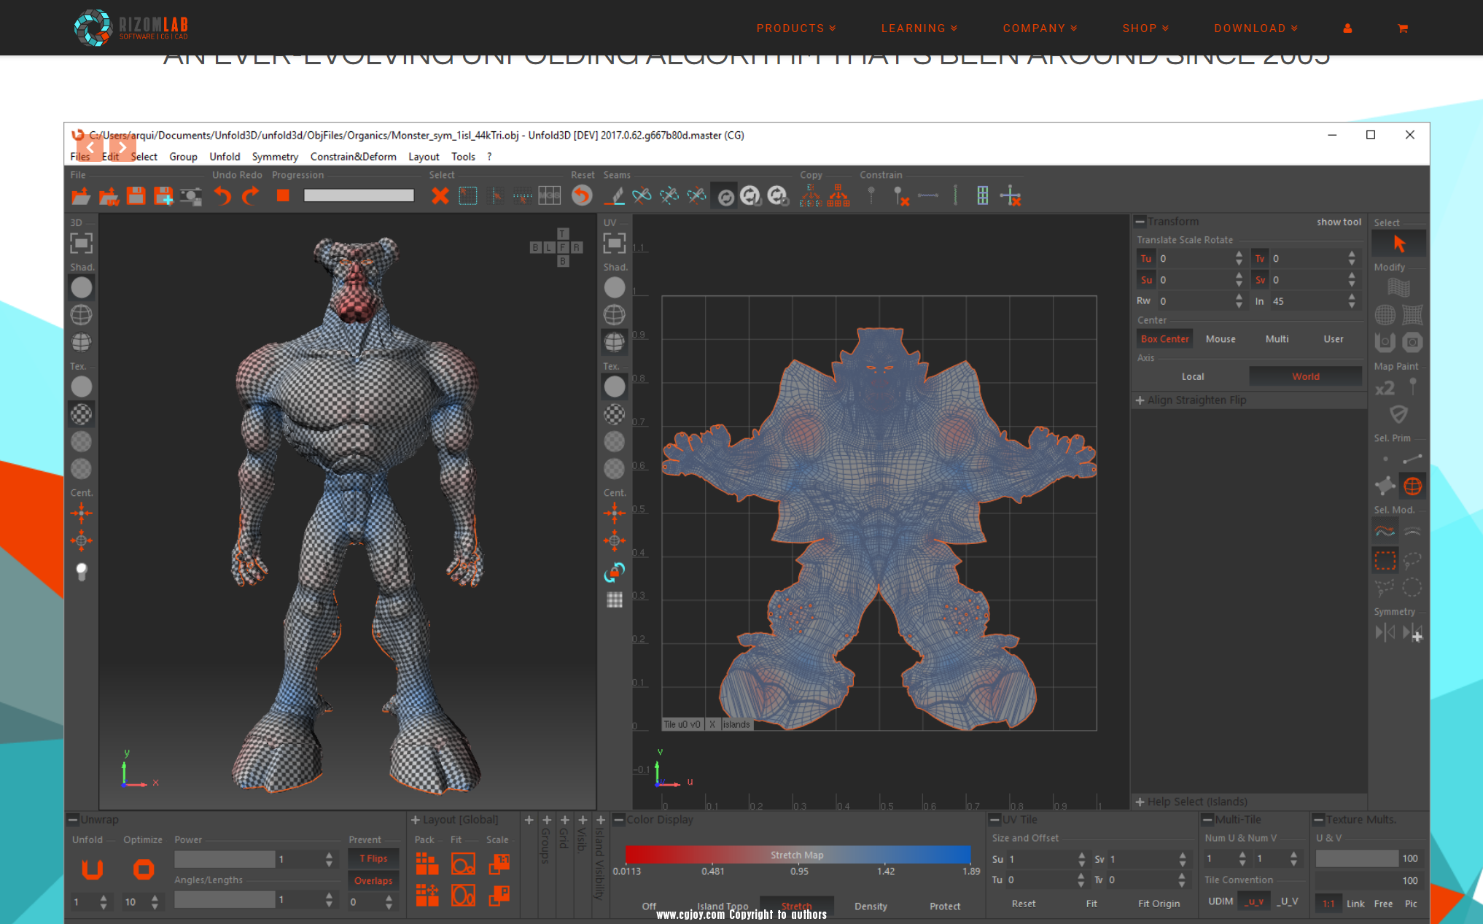1483x924 pixels.
Task: Open the DOWNLOAD nav link
Action: (1256, 28)
